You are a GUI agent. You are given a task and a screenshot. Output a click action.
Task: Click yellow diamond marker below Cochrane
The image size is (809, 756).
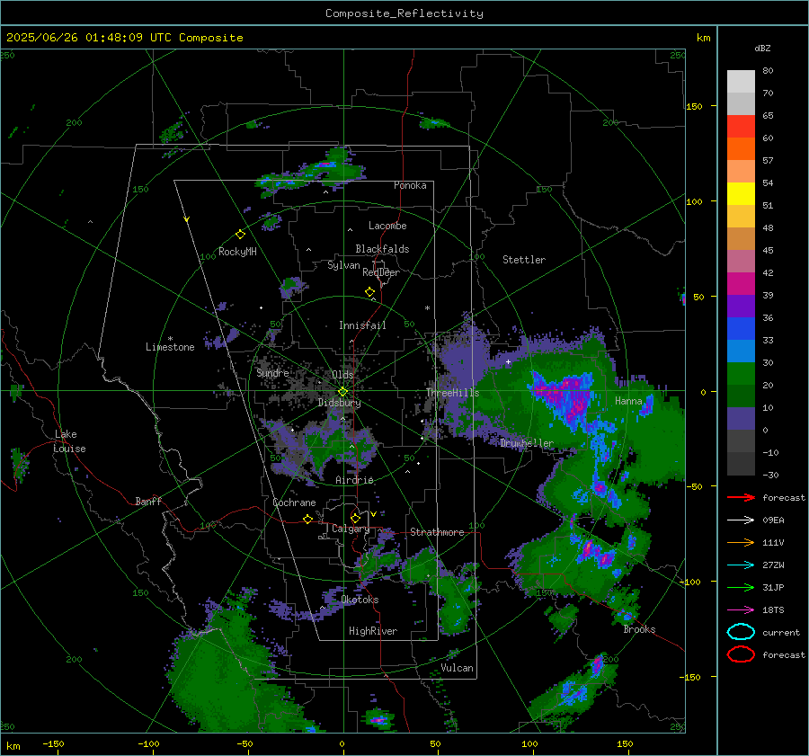click(307, 519)
